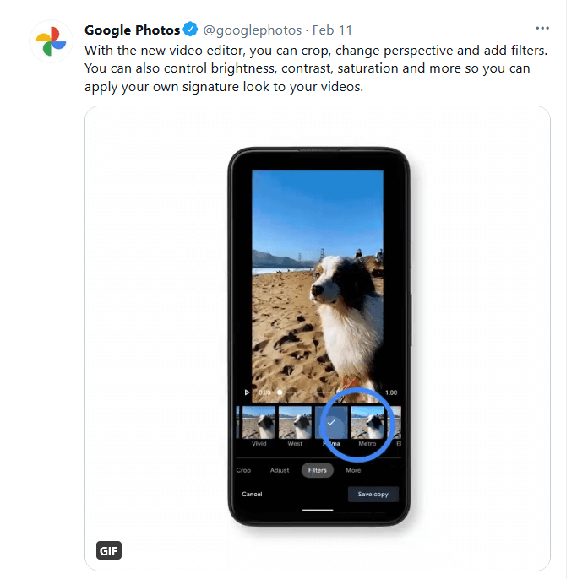The width and height of the screenshot is (577, 579).
Task: Select the Metro filter thumbnail
Action: [367, 422]
